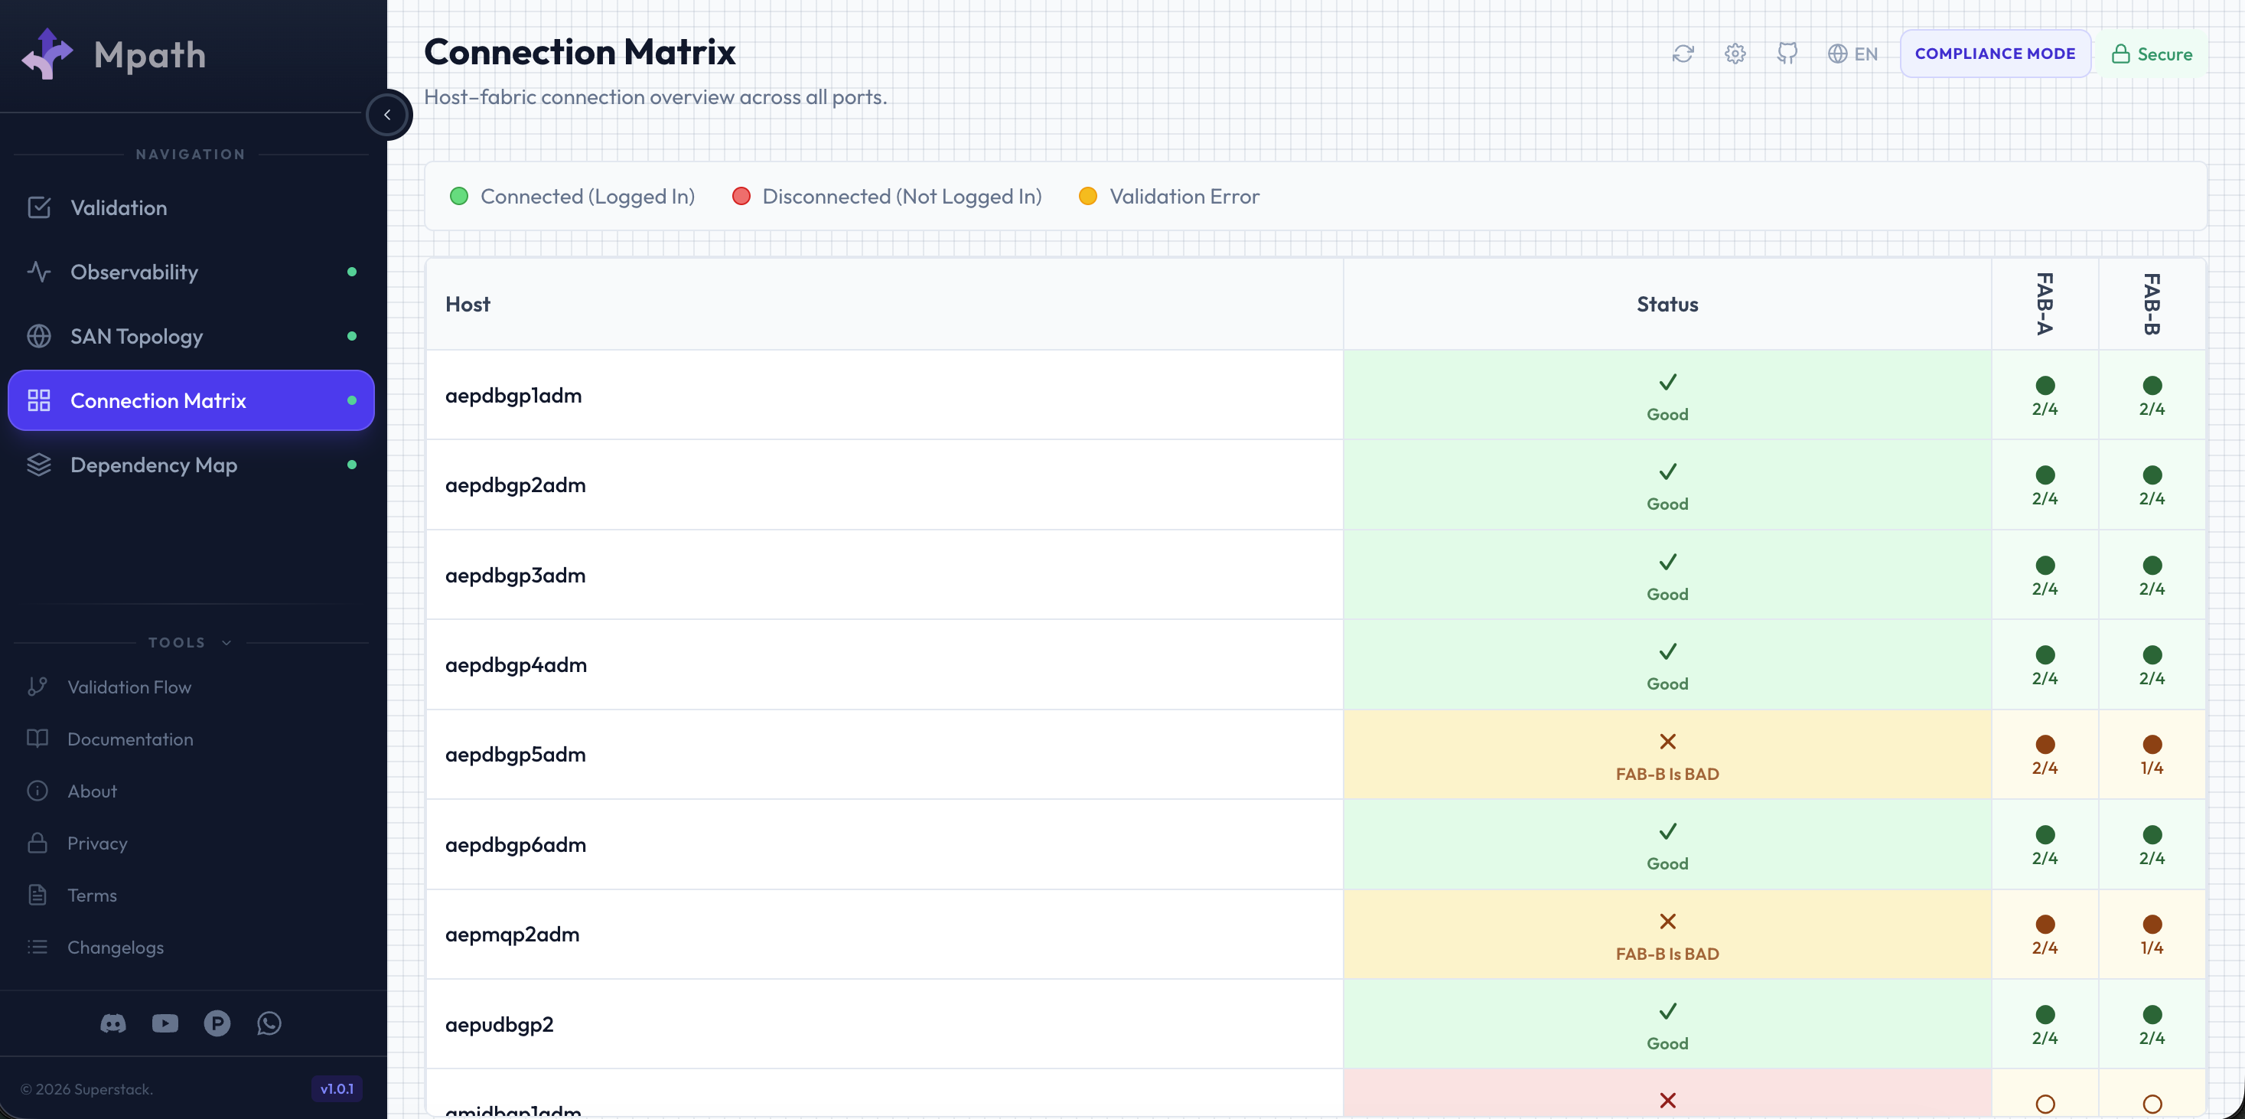
Task: Click the Secure status badge
Action: point(2152,54)
